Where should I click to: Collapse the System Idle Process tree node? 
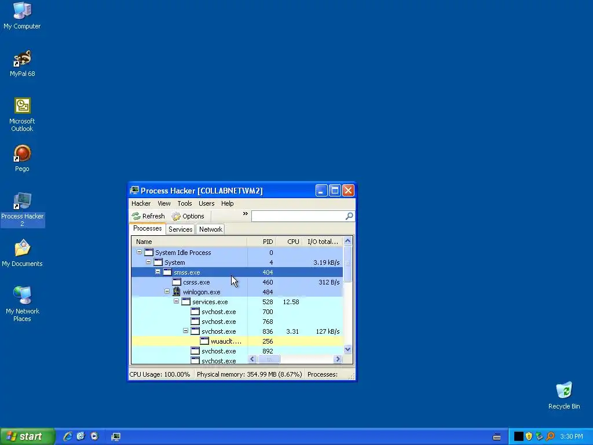pos(139,252)
